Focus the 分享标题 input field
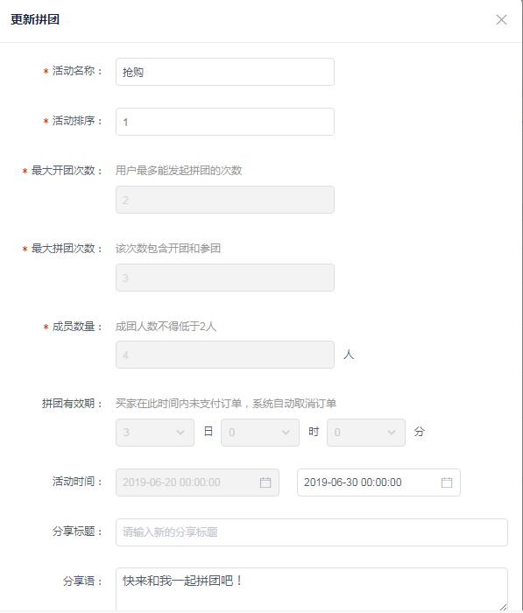 pos(312,532)
